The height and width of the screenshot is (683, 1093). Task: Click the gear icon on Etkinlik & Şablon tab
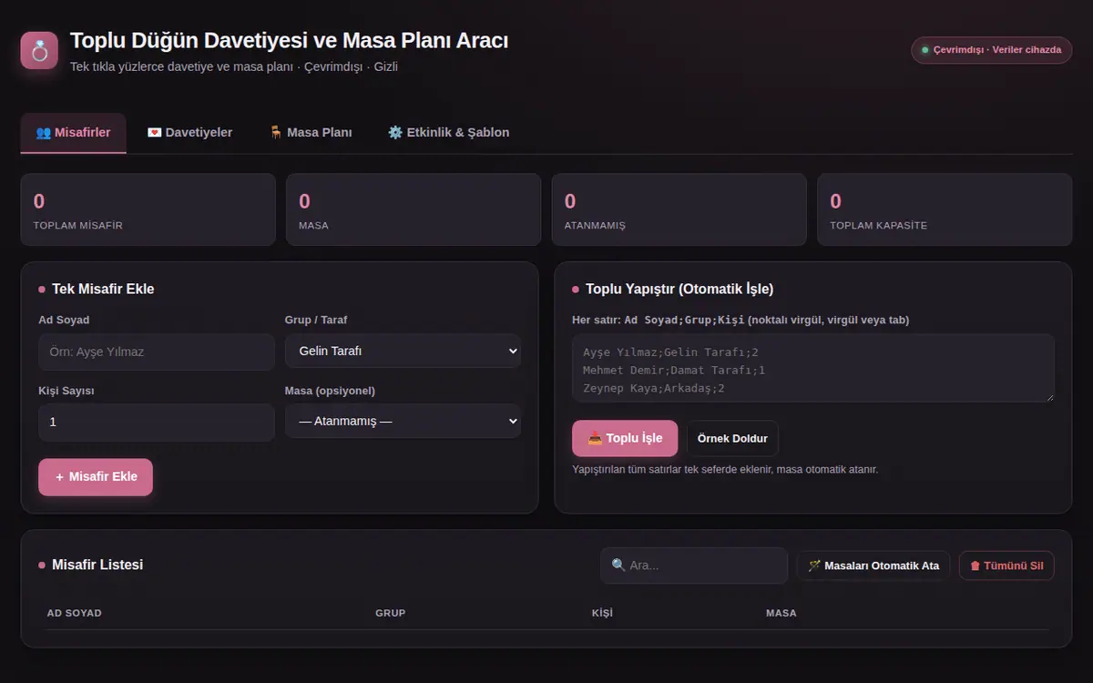click(395, 132)
